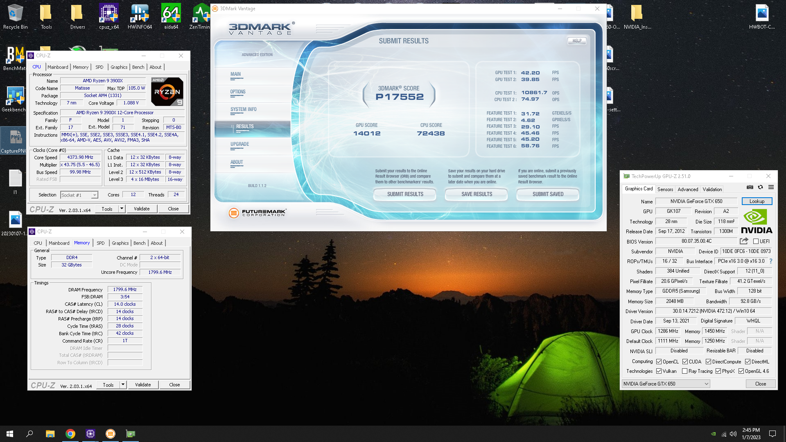Viewport: 786px width, 442px height.
Task: Open the GPU-Z hamburger menu
Action: pyautogui.click(x=771, y=187)
